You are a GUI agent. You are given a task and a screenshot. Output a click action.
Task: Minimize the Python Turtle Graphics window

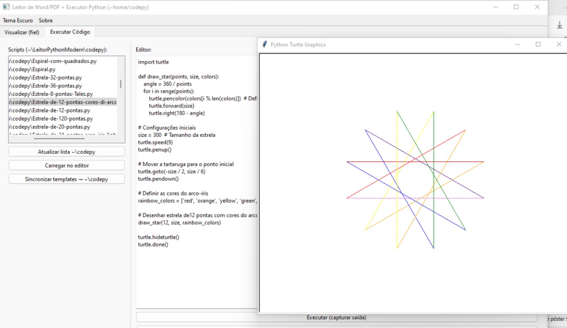pyautogui.click(x=518, y=44)
